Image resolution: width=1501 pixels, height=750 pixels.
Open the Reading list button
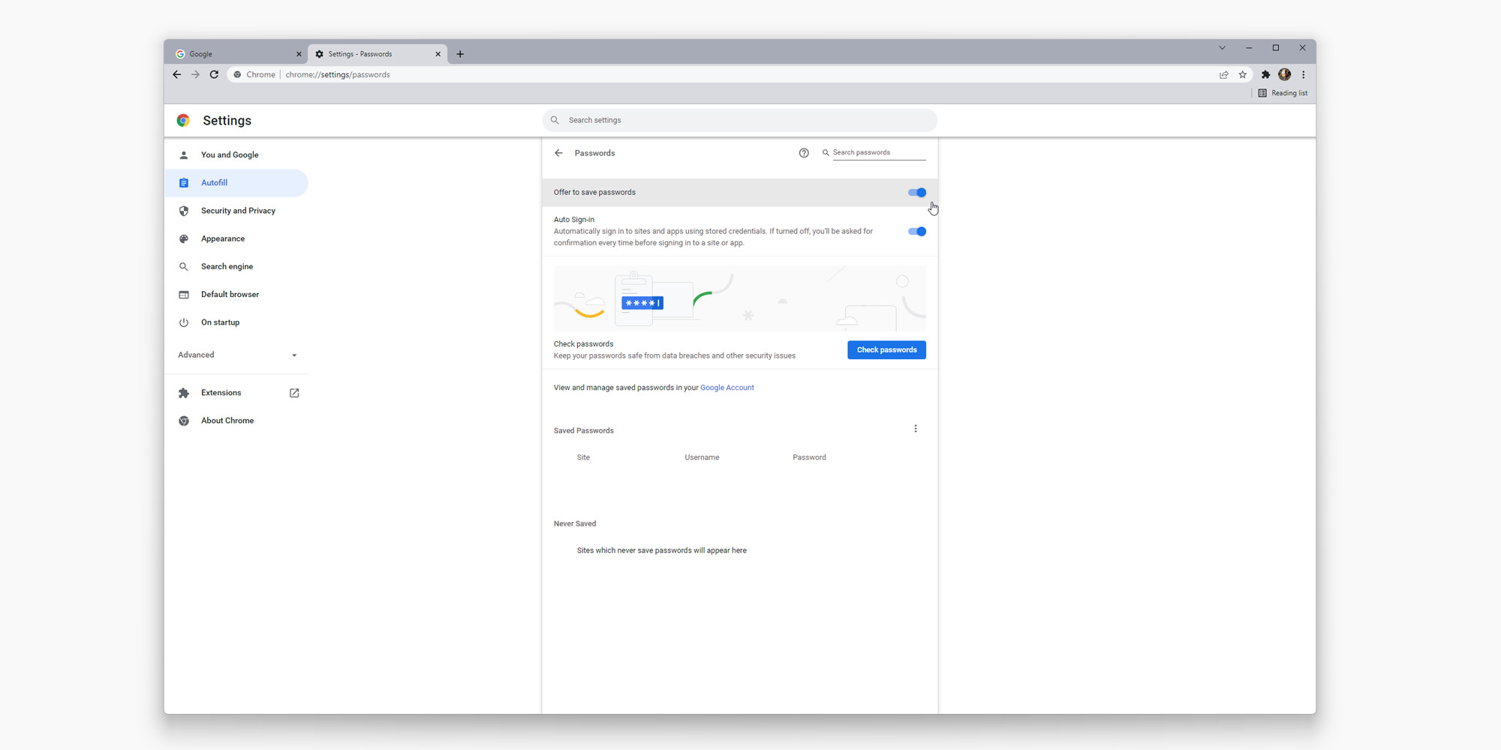1283,93
